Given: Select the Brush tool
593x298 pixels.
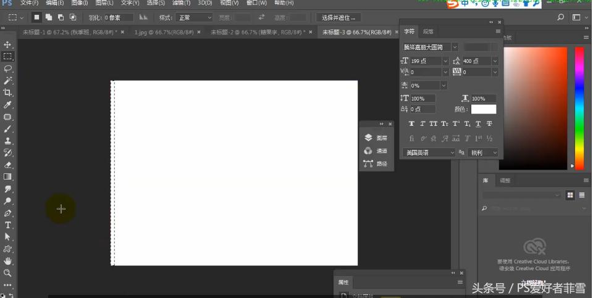Looking at the screenshot, I should coord(7,129).
